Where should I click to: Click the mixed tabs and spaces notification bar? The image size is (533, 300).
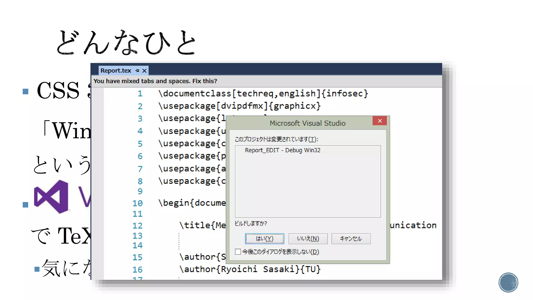[x=267, y=81]
